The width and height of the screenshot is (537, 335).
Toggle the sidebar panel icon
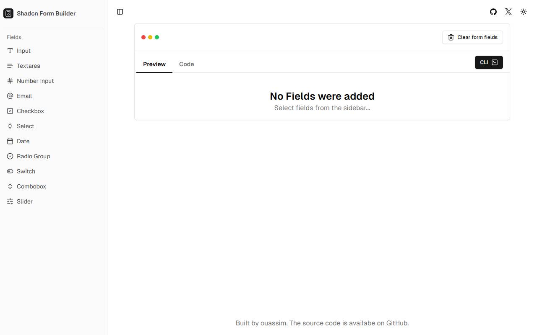120,12
